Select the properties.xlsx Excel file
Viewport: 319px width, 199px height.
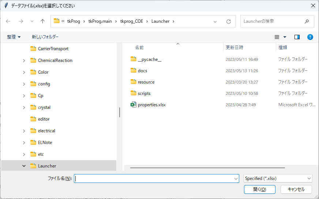tap(151, 105)
